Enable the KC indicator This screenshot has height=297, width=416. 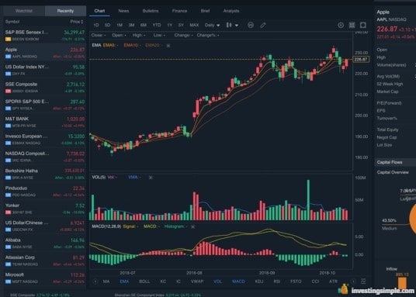(x=163, y=281)
